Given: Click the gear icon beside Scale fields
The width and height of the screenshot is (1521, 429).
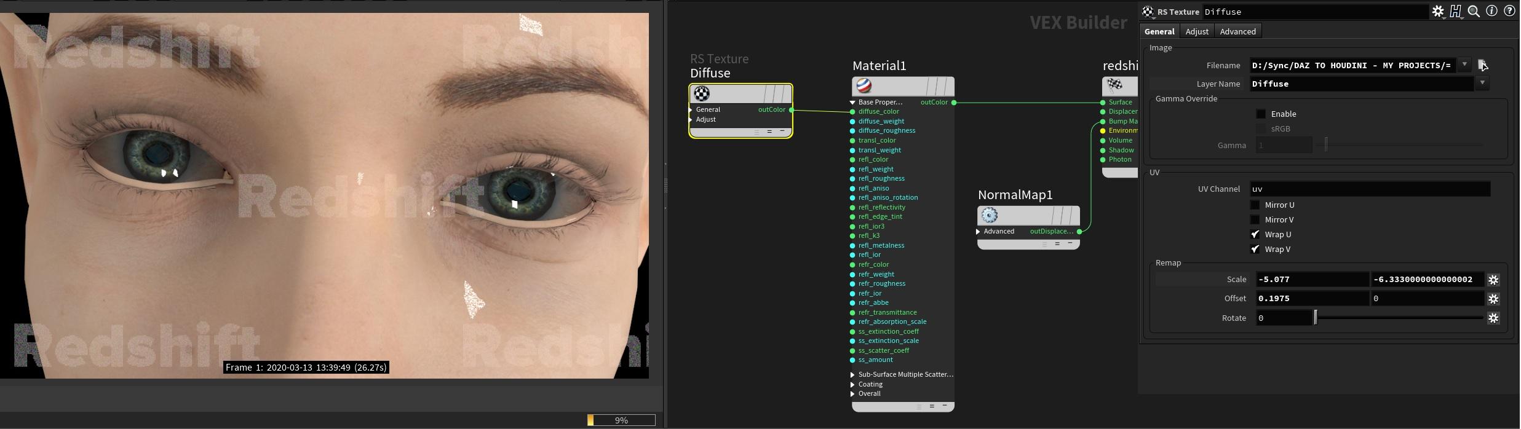Looking at the screenshot, I should pyautogui.click(x=1493, y=280).
